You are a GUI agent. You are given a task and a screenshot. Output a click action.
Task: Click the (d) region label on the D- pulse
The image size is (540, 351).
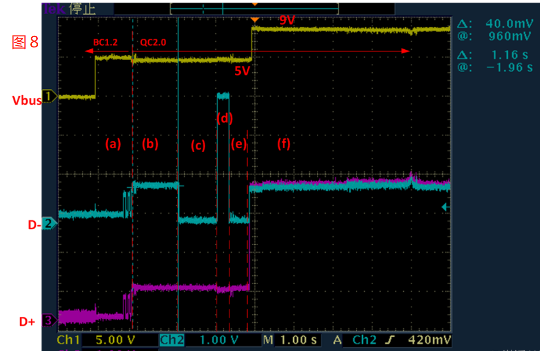[225, 118]
